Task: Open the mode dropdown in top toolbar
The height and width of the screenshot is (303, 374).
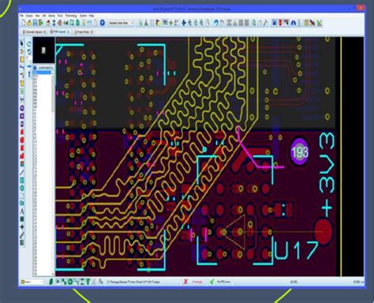Action: pyautogui.click(x=122, y=23)
